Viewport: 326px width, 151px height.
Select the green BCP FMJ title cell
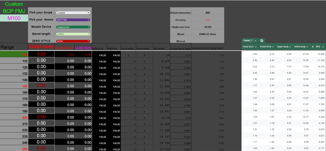point(14,11)
